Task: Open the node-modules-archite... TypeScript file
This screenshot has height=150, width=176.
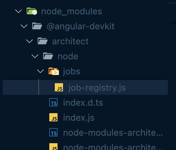Action: [x=113, y=133]
